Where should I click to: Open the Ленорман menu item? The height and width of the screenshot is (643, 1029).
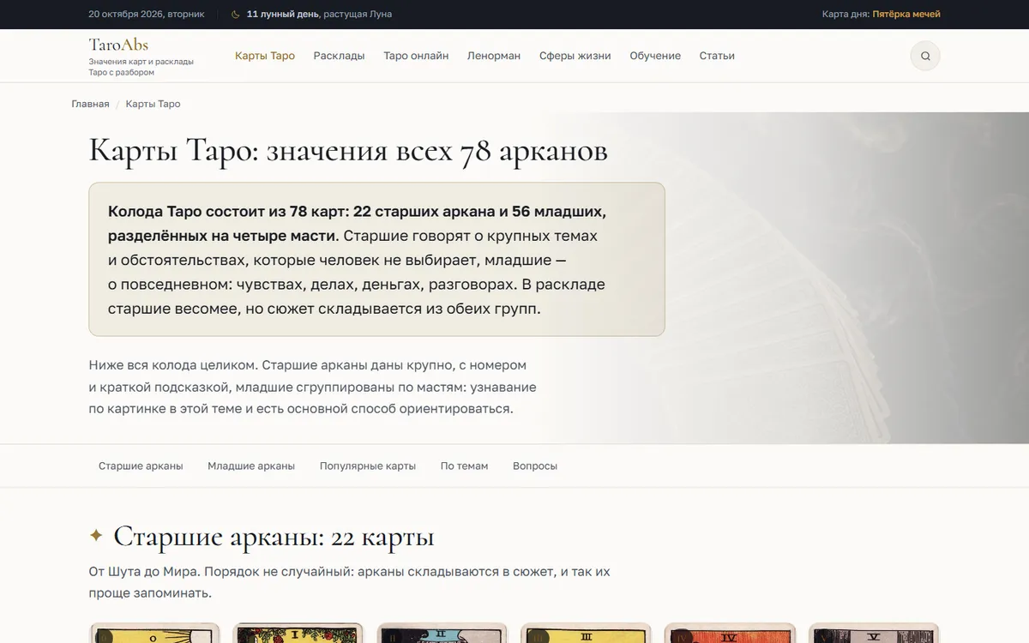[x=494, y=56]
